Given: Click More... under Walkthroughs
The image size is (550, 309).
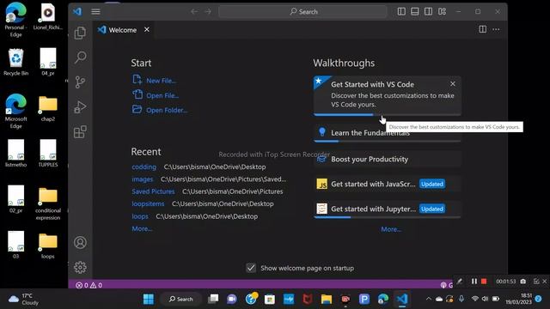Looking at the screenshot, I should (x=391, y=229).
